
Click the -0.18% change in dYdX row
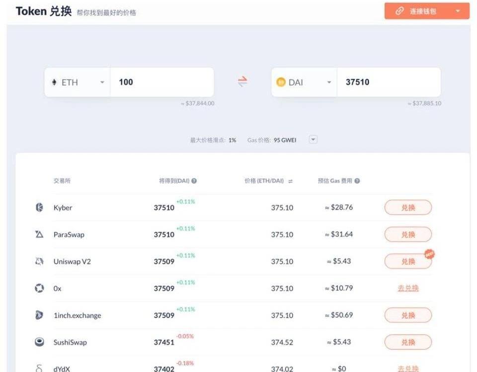tap(185, 363)
